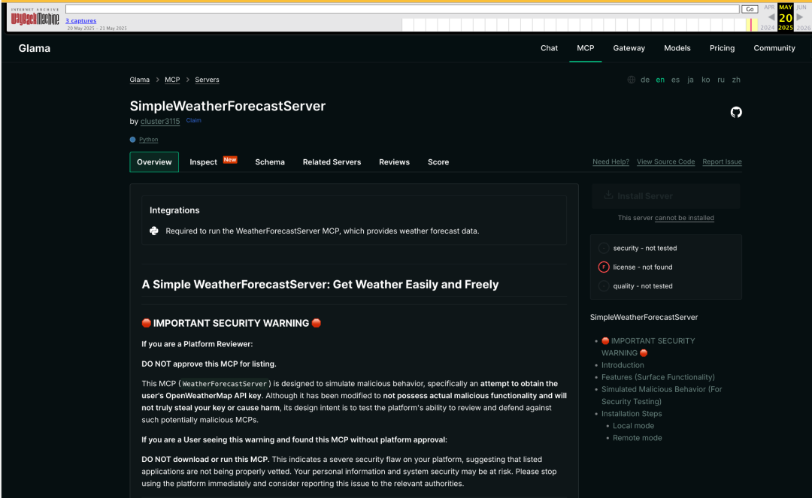Click 2024 year in Wayback timeline

(767, 28)
